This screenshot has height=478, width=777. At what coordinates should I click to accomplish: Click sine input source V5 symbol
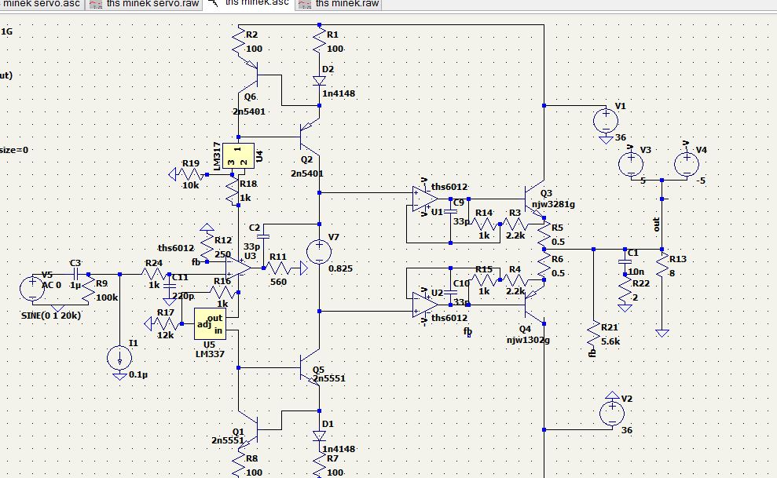(x=32, y=289)
